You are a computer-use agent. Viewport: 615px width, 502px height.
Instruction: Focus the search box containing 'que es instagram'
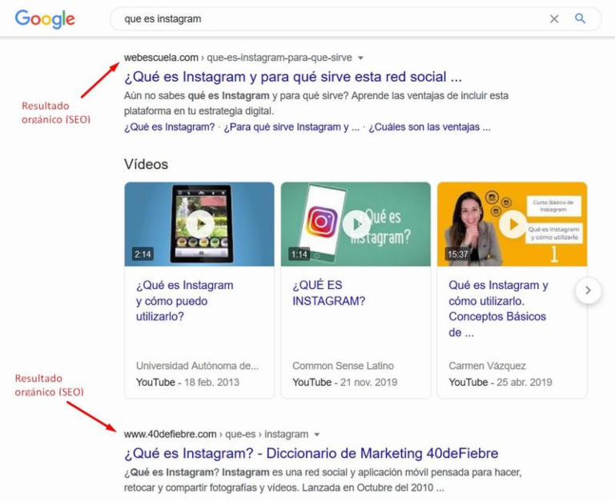click(356, 19)
